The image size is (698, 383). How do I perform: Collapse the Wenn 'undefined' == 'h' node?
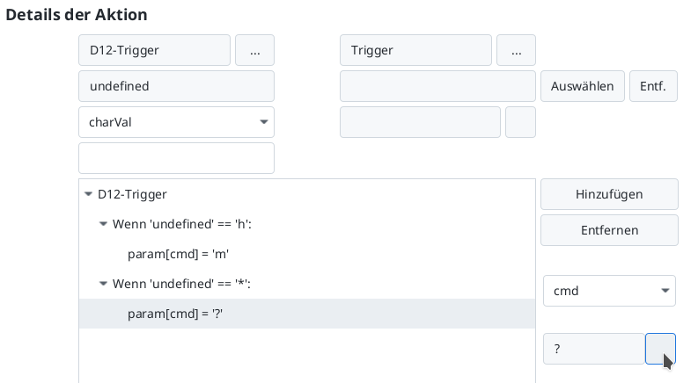click(103, 224)
